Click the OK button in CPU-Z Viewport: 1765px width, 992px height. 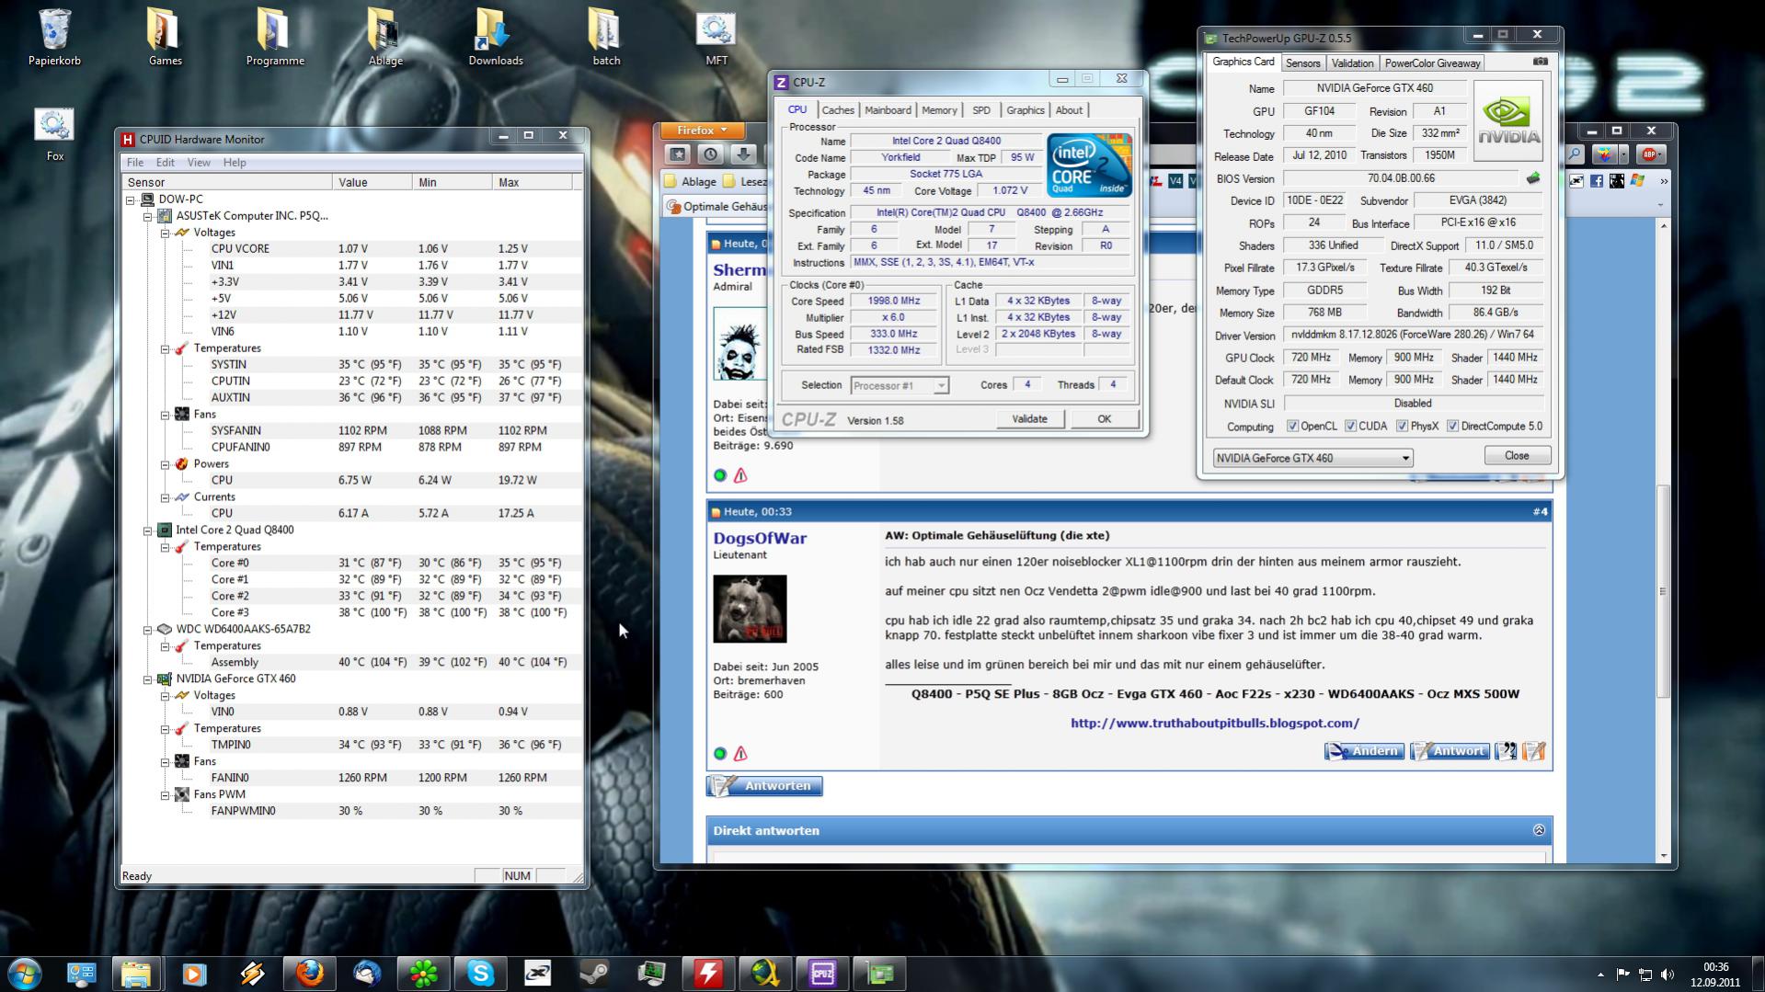pos(1104,419)
